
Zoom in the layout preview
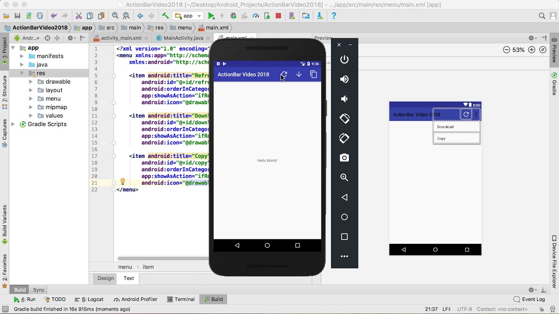click(x=531, y=50)
